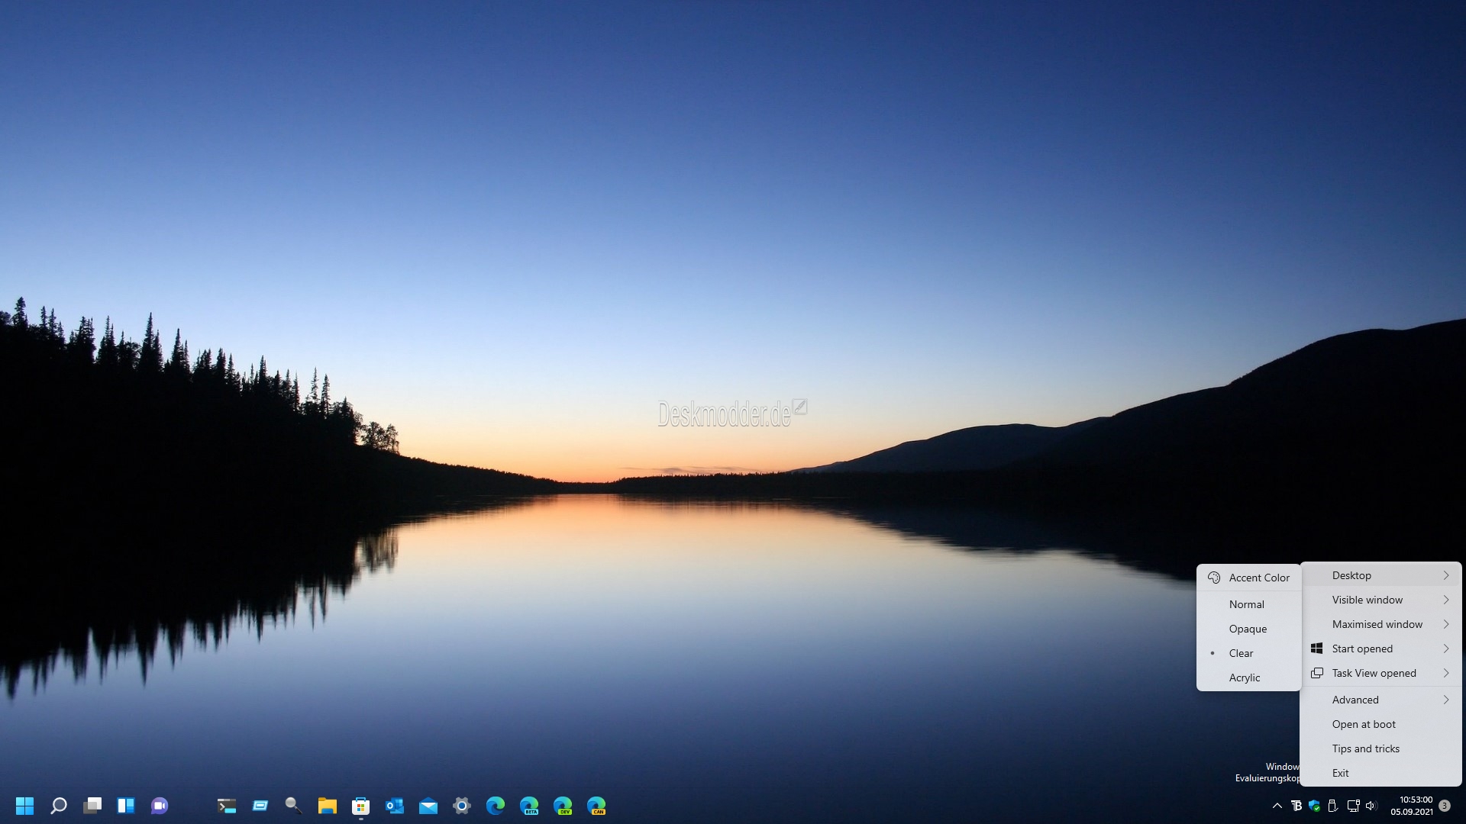The height and width of the screenshot is (824, 1466).
Task: Expand the Desktop submenu
Action: [x=1380, y=575]
